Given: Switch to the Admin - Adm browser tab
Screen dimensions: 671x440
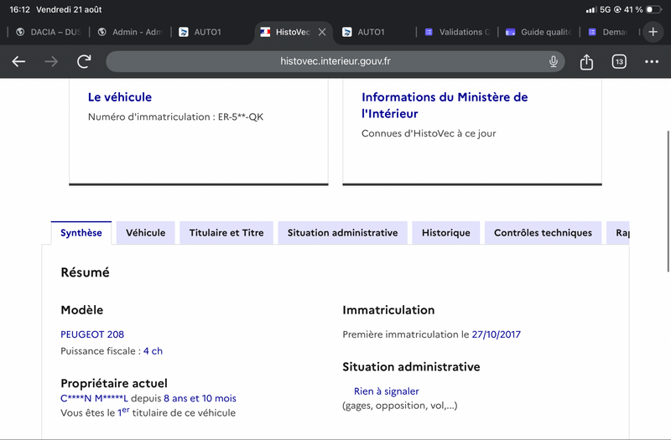Looking at the screenshot, I should click(130, 32).
